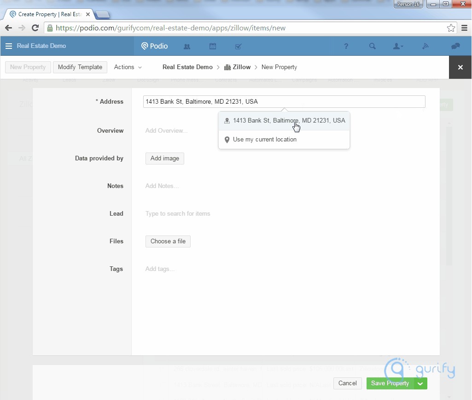Open the chat bubbles icon

(455, 46)
